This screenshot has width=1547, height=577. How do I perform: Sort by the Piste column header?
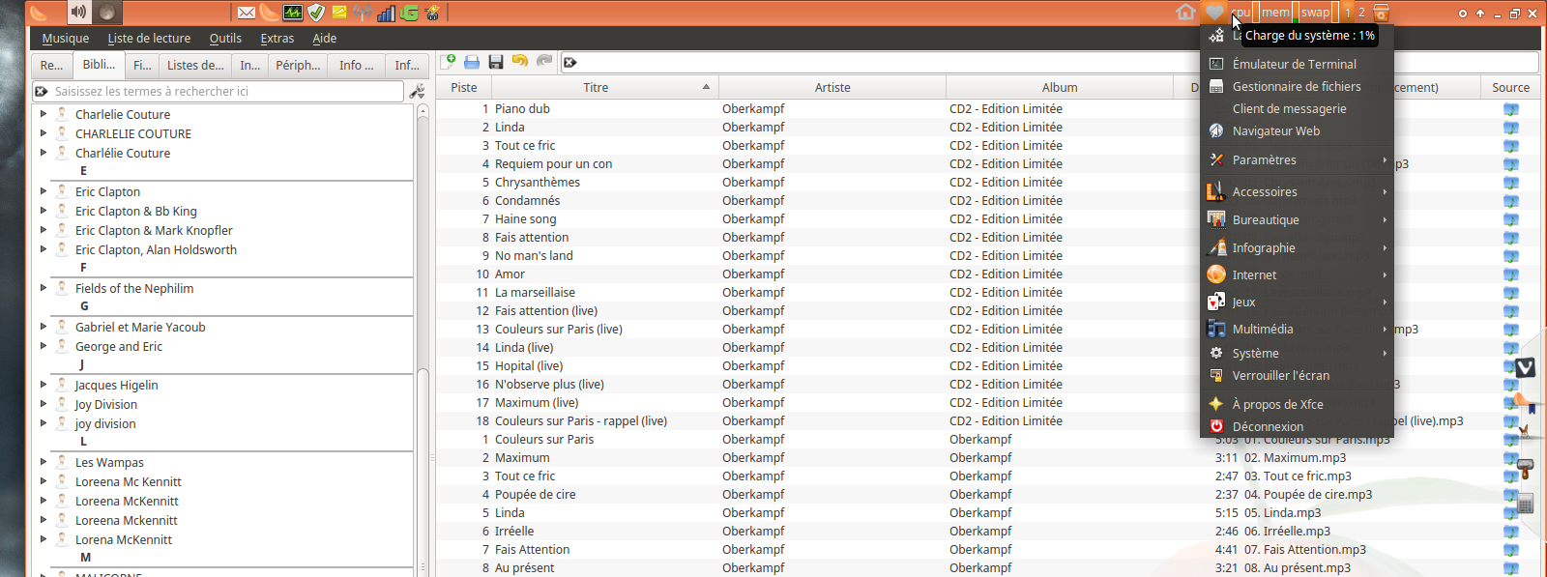(x=464, y=87)
